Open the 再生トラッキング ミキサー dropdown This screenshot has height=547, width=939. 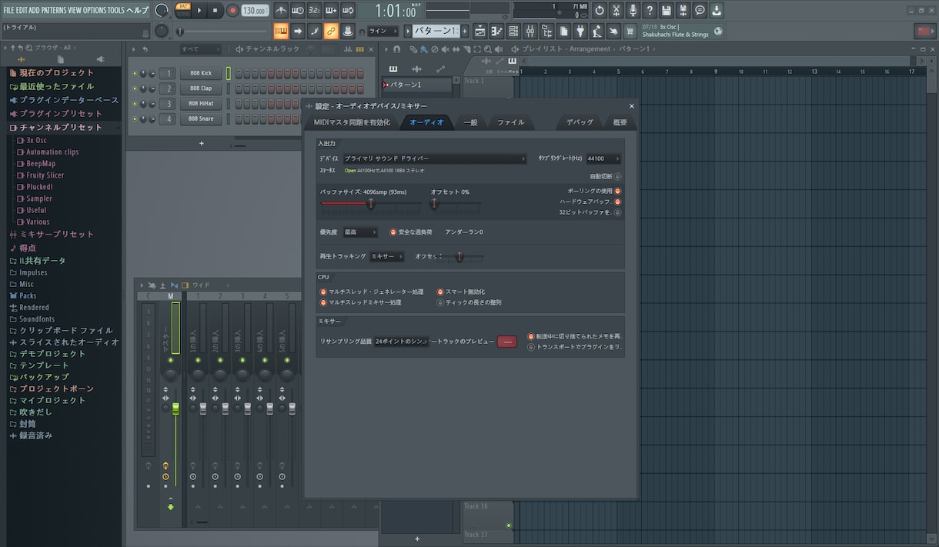[386, 256]
